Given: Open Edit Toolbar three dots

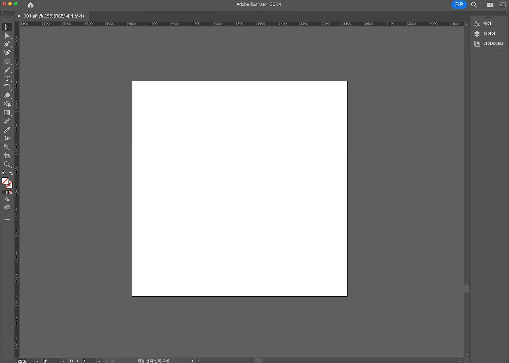Looking at the screenshot, I should pos(7,219).
